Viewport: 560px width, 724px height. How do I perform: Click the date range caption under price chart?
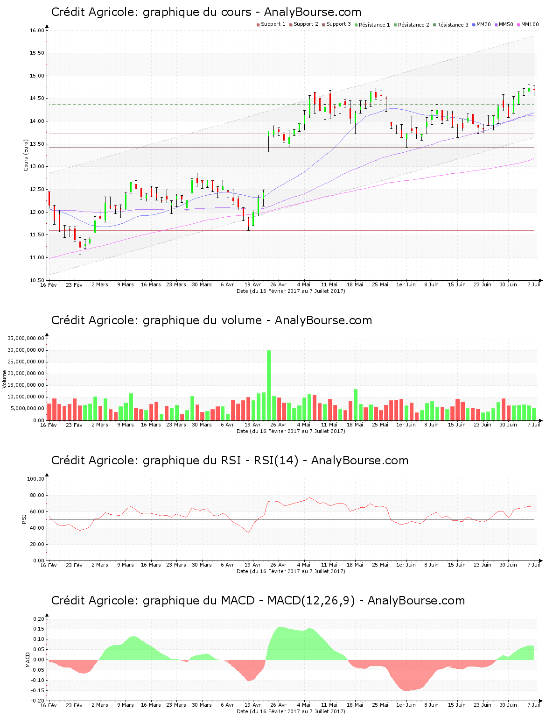coord(291,291)
